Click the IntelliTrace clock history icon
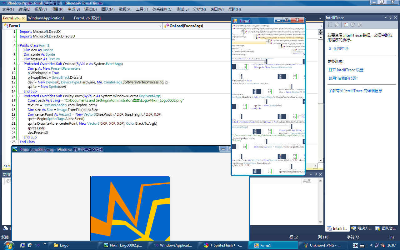Viewport: 400px width, 250px height. click(353, 25)
